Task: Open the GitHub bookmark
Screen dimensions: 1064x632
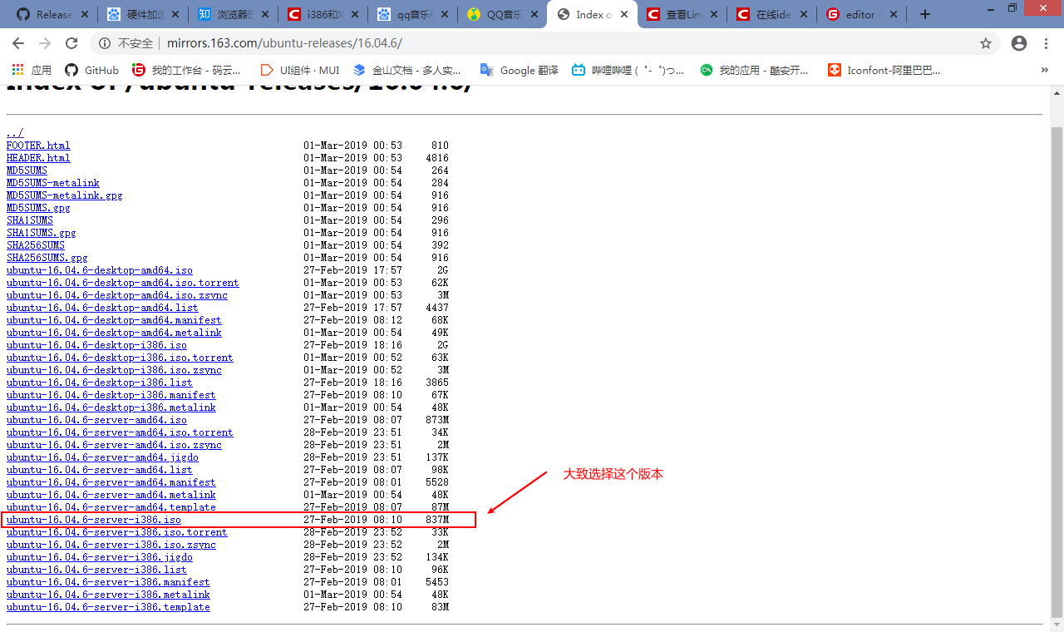Action: (92, 70)
